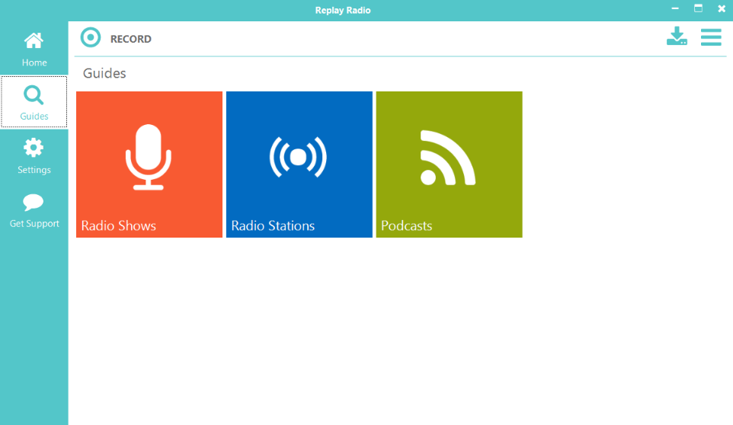Open the Podcasts tile
This screenshot has height=425, width=733.
[450, 165]
